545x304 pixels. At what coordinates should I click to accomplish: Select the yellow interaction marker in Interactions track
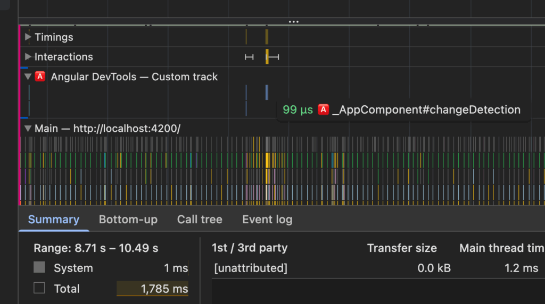(x=267, y=56)
